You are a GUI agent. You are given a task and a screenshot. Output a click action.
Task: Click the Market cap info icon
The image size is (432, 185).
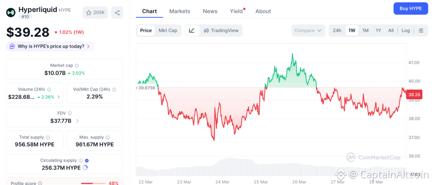click(x=77, y=65)
